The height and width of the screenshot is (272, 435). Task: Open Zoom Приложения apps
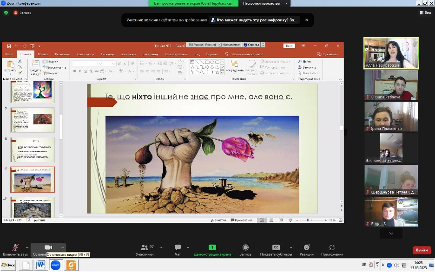[x=332, y=250]
